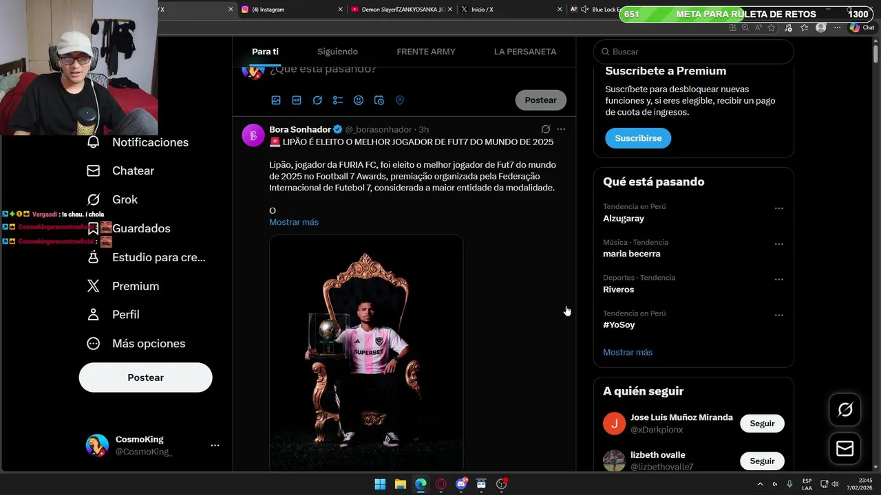Open options for maria becerra trend

779,244
